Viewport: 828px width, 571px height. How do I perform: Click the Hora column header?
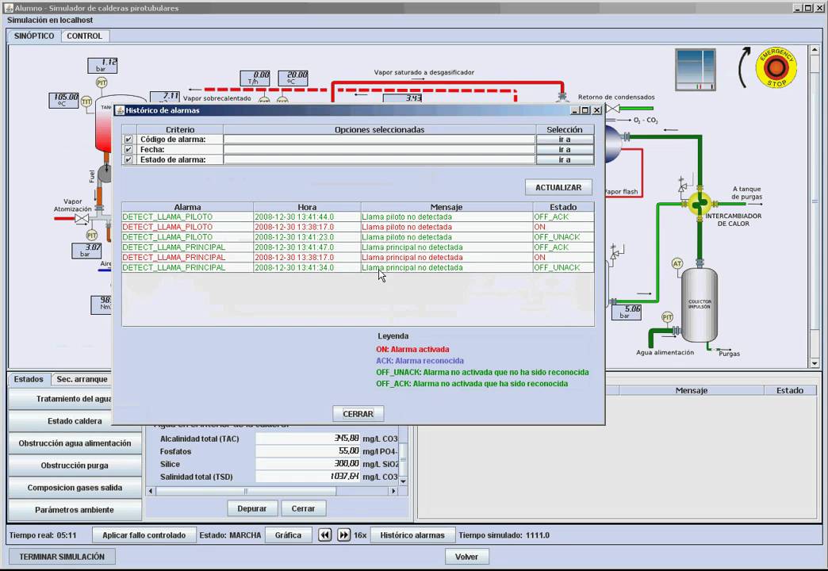pyautogui.click(x=307, y=207)
